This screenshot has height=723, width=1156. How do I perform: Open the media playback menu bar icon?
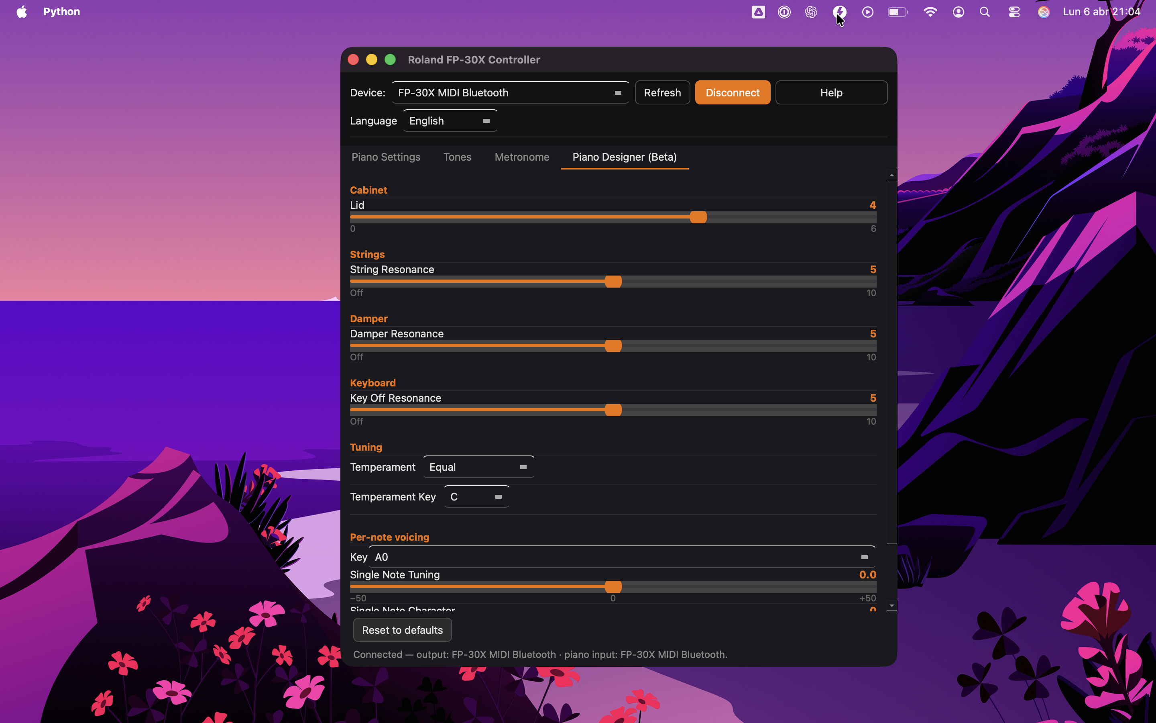tap(868, 12)
